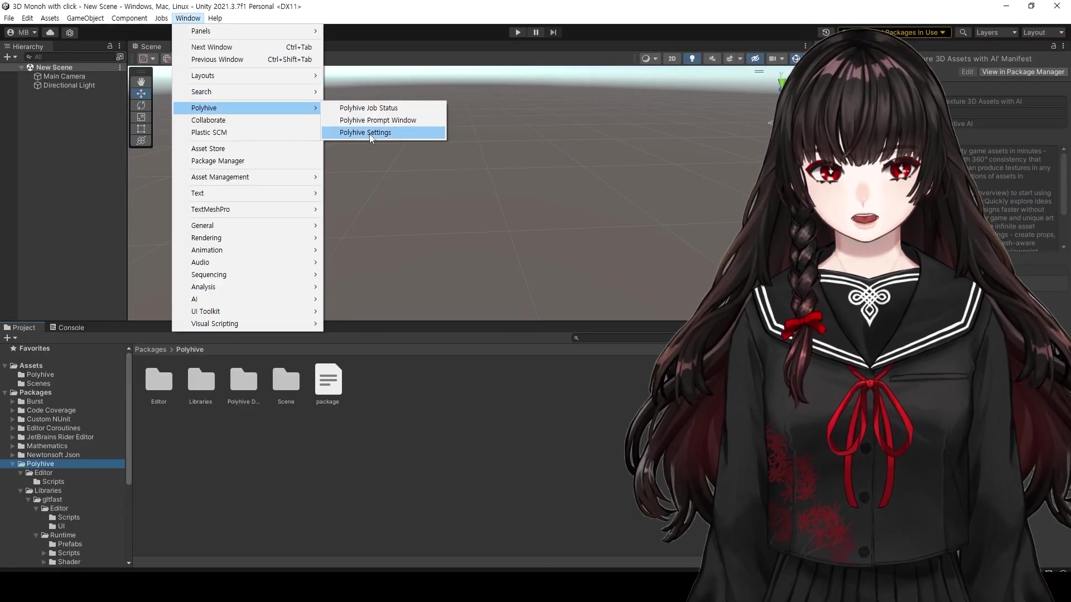Click Packages breadcrumb in Project window

pos(151,349)
